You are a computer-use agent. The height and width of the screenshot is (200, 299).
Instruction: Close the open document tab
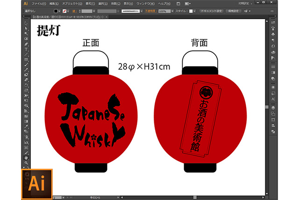(107, 17)
